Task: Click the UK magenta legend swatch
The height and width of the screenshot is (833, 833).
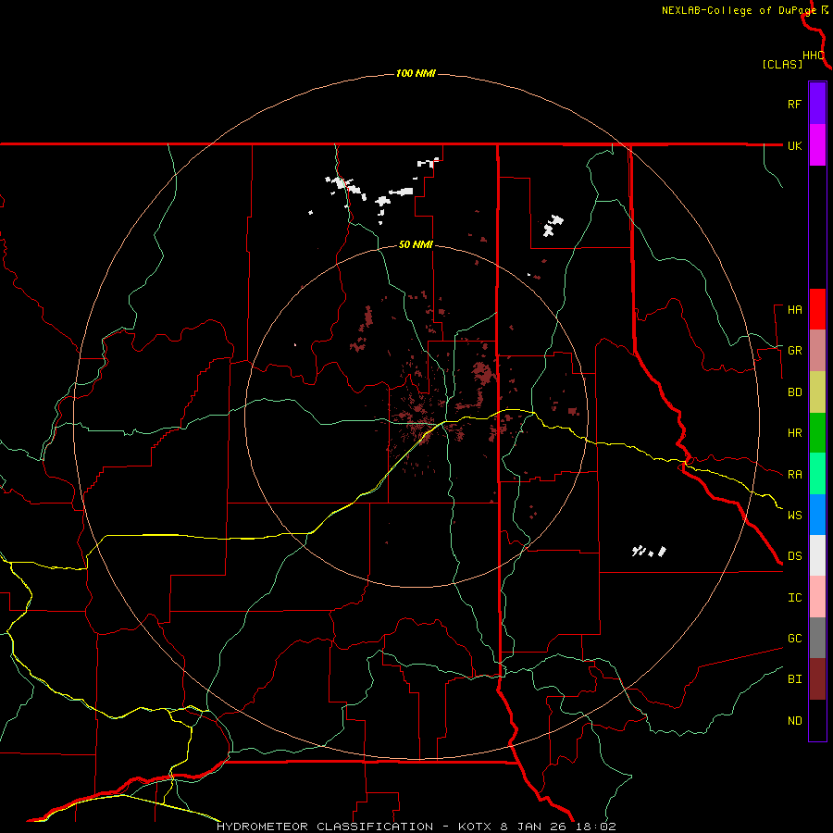Action: [817, 144]
